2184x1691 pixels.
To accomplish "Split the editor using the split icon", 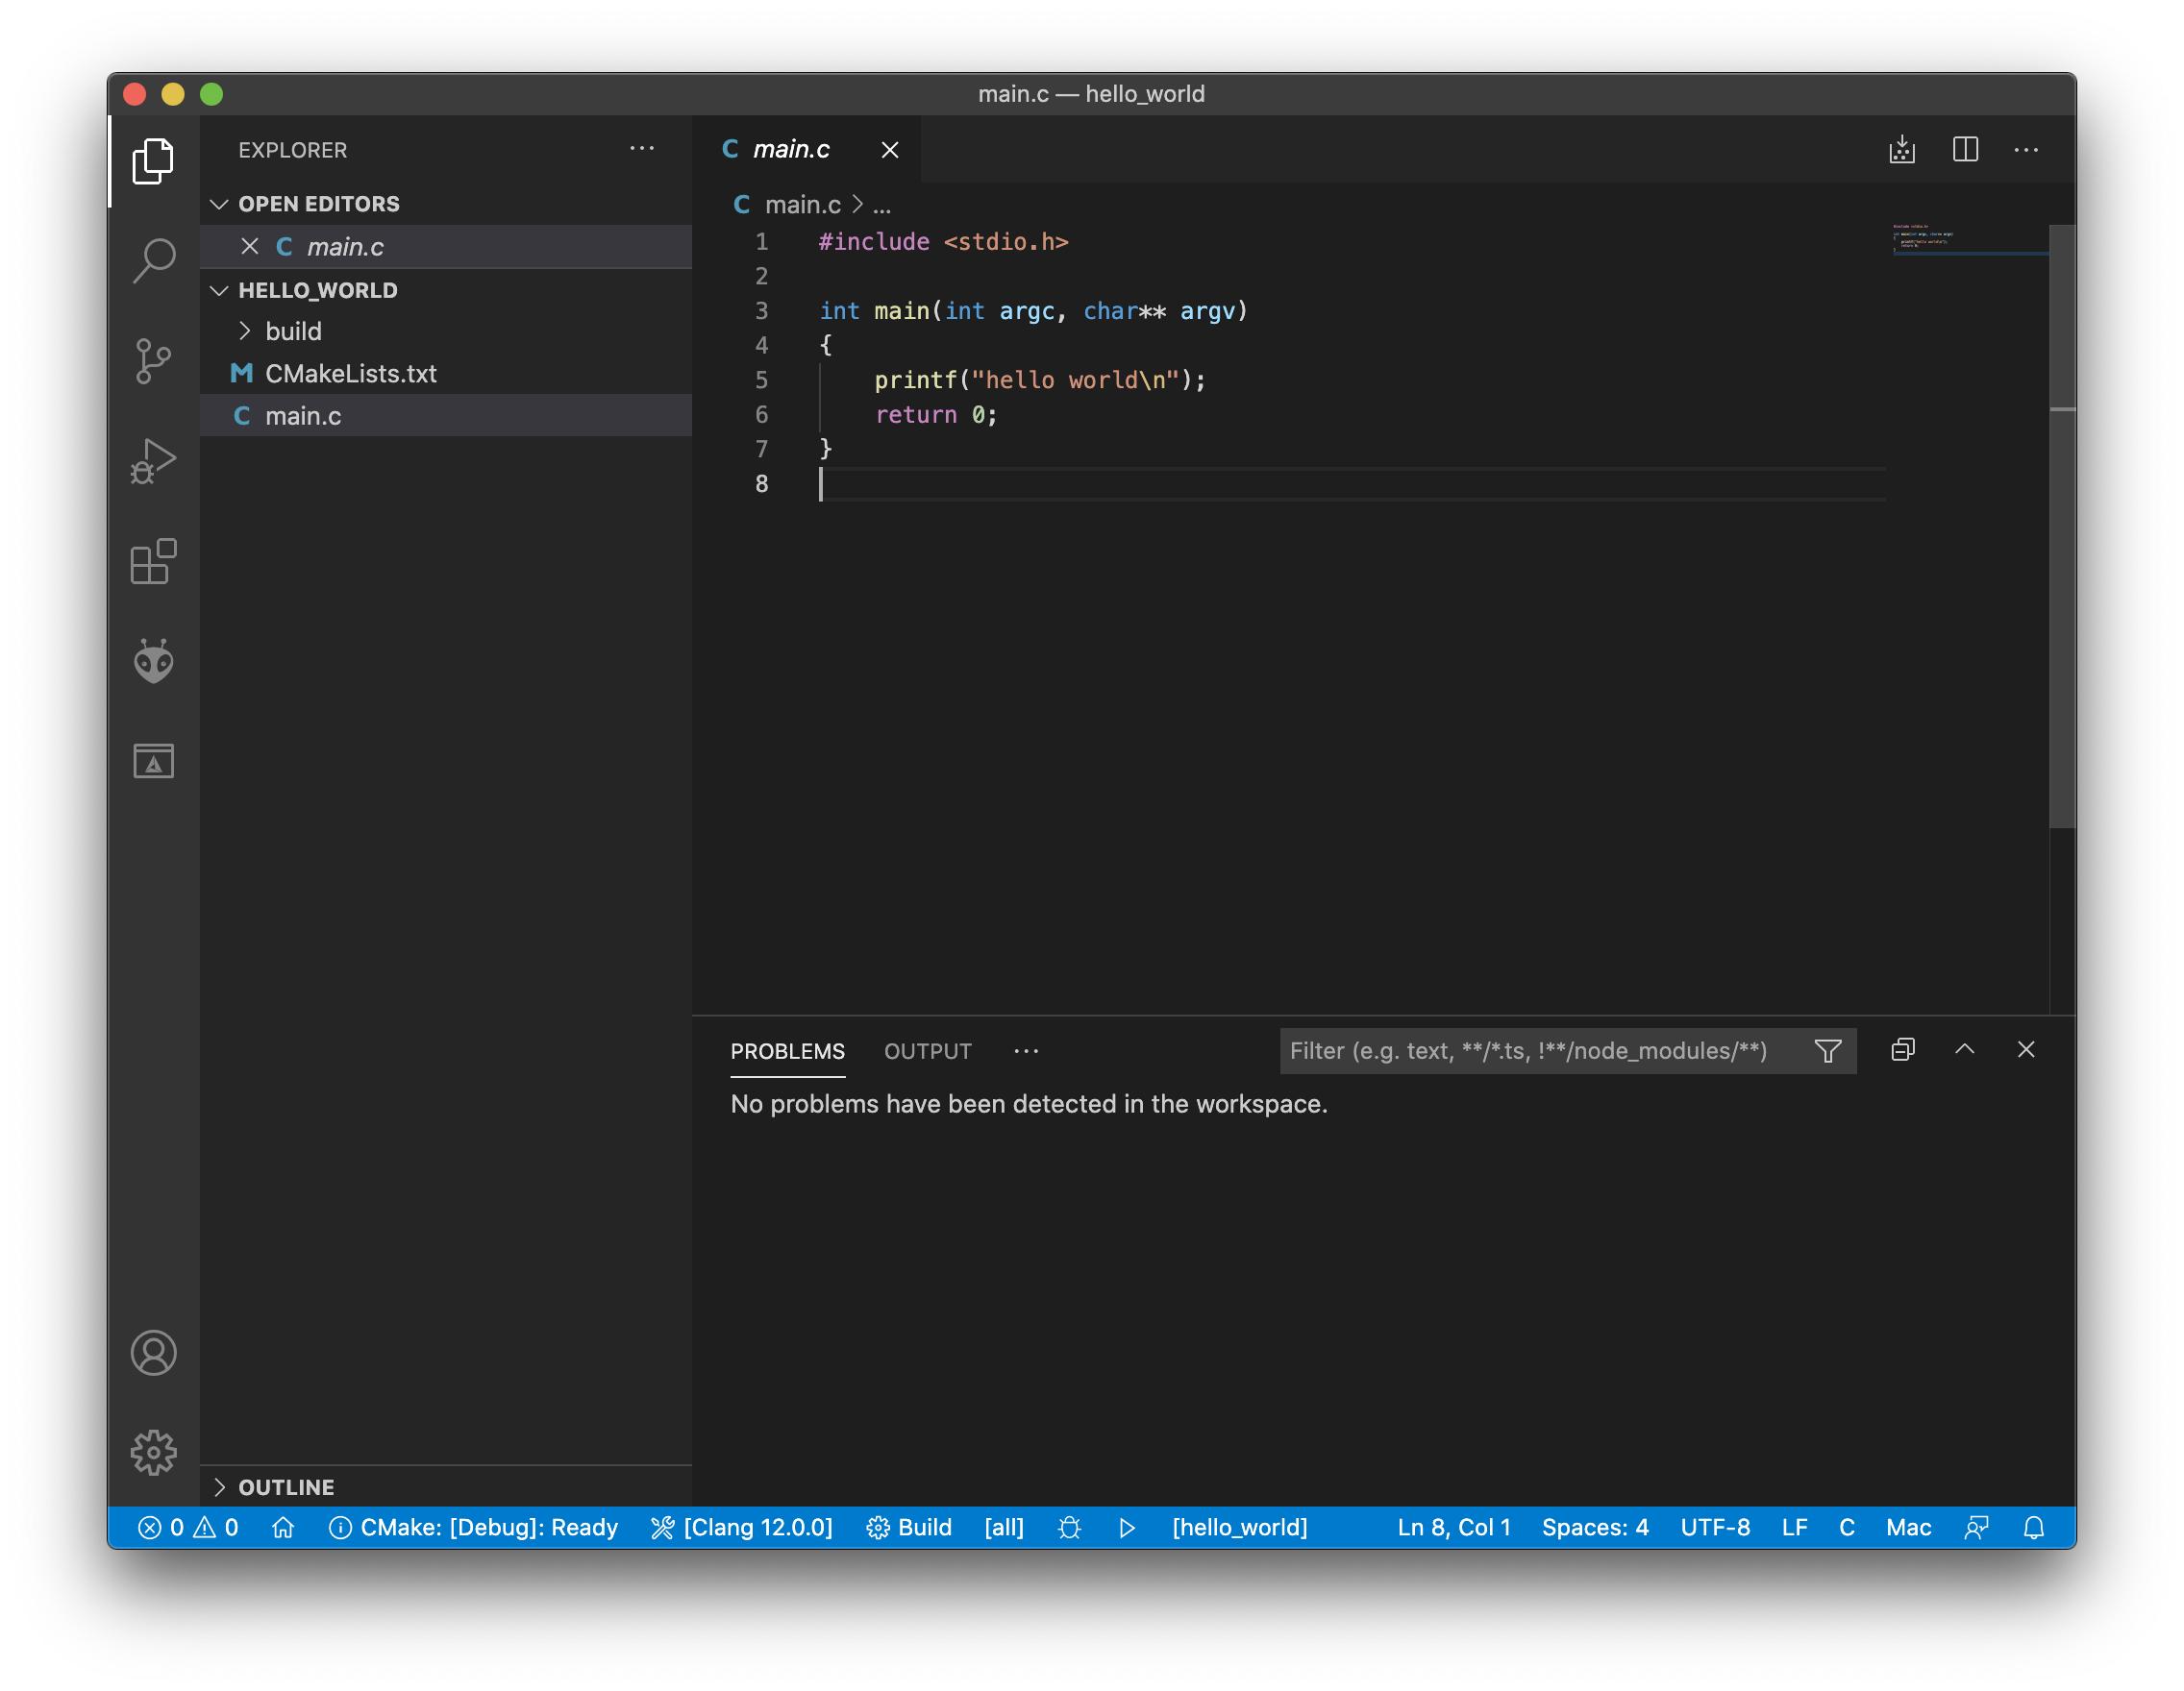I will (x=1964, y=150).
